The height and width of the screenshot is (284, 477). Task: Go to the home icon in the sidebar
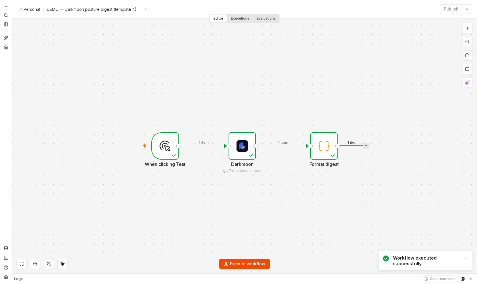[6, 47]
